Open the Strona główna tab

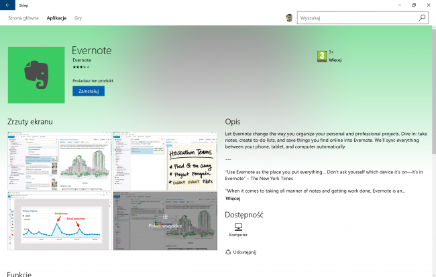[x=23, y=18]
